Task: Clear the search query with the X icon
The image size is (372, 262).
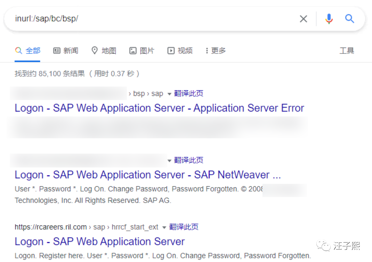Action: 303,19
